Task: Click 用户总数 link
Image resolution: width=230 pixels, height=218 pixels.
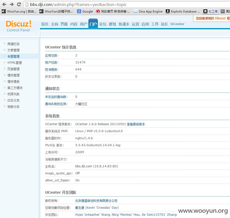Action: (52, 62)
